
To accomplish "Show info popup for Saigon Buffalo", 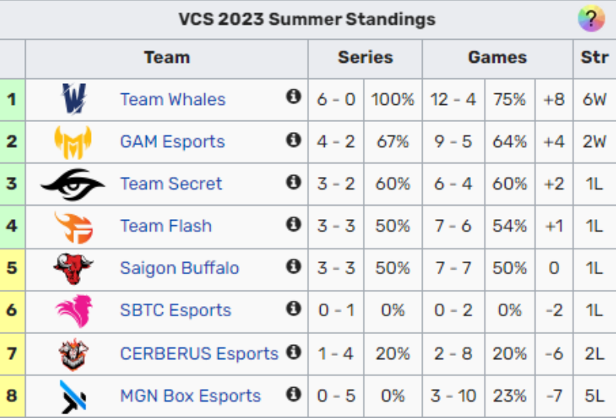I will pyautogui.click(x=294, y=266).
